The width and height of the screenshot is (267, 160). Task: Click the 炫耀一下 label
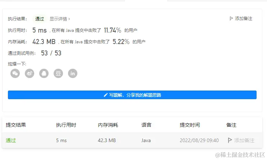pos(17,64)
